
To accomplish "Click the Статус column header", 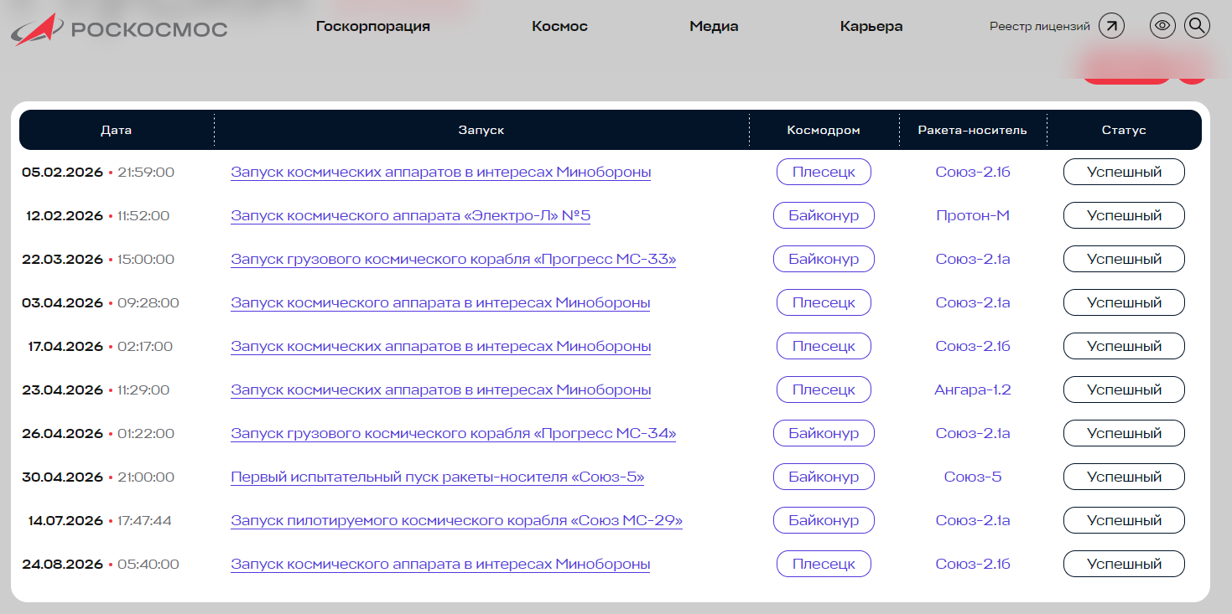I will click(x=1124, y=130).
